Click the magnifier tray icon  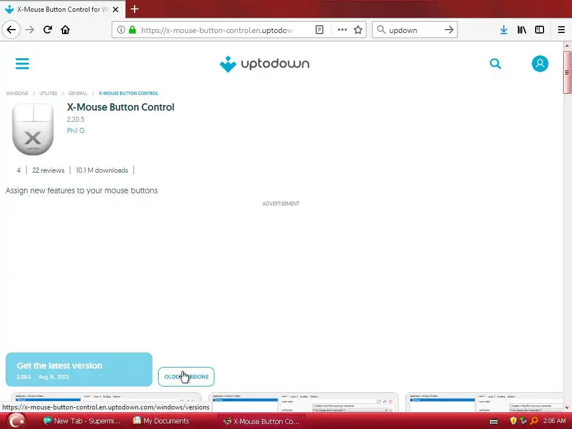click(534, 421)
